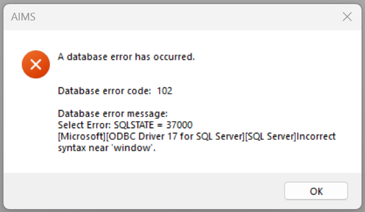Click the red error X icon

36,64
